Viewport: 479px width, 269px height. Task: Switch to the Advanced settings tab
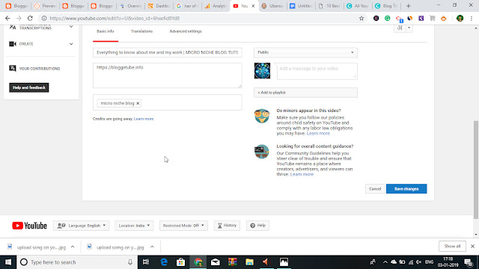click(x=186, y=31)
